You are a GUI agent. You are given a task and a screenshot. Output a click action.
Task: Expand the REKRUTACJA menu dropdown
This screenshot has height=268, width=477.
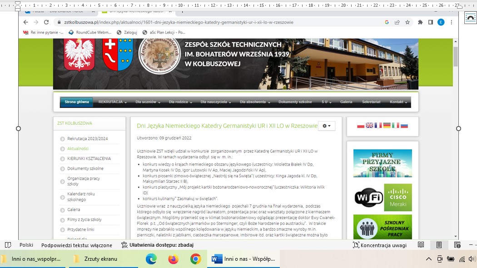112,102
